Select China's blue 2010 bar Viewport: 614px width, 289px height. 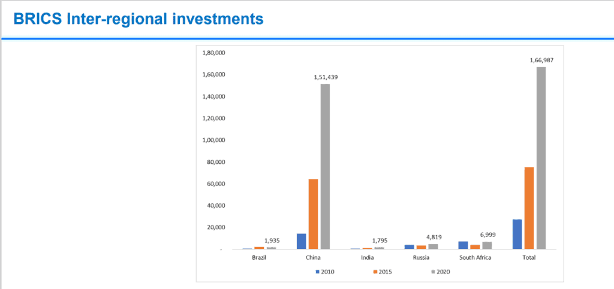[x=301, y=241]
